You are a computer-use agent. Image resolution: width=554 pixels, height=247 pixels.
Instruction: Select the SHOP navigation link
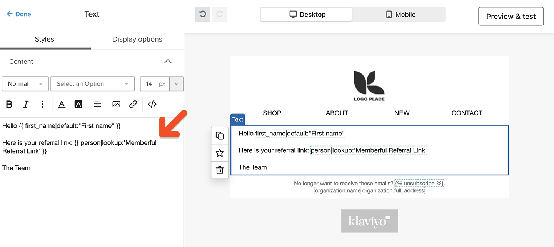[x=272, y=113]
